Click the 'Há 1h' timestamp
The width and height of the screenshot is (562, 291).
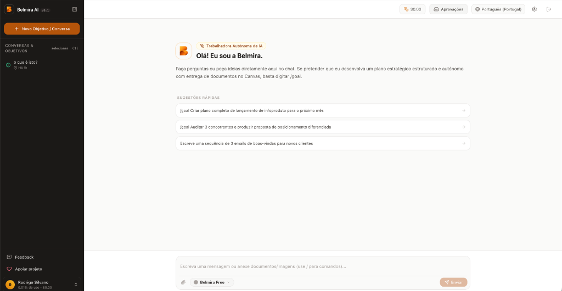point(23,68)
